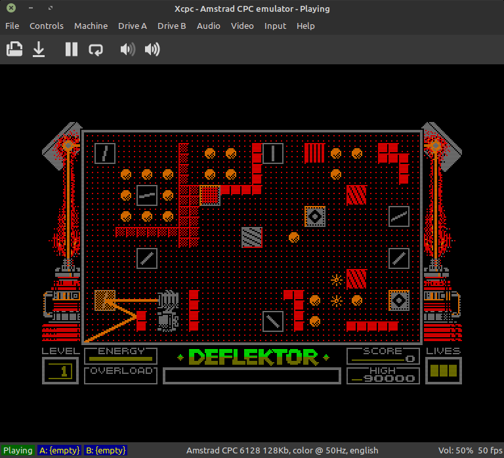The width and height of the screenshot is (504, 458).
Task: Click the mirror in the top-left corner of the board
Action: click(x=105, y=154)
